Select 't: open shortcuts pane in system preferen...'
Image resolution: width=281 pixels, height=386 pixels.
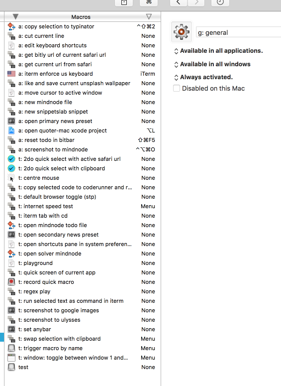tap(83, 244)
